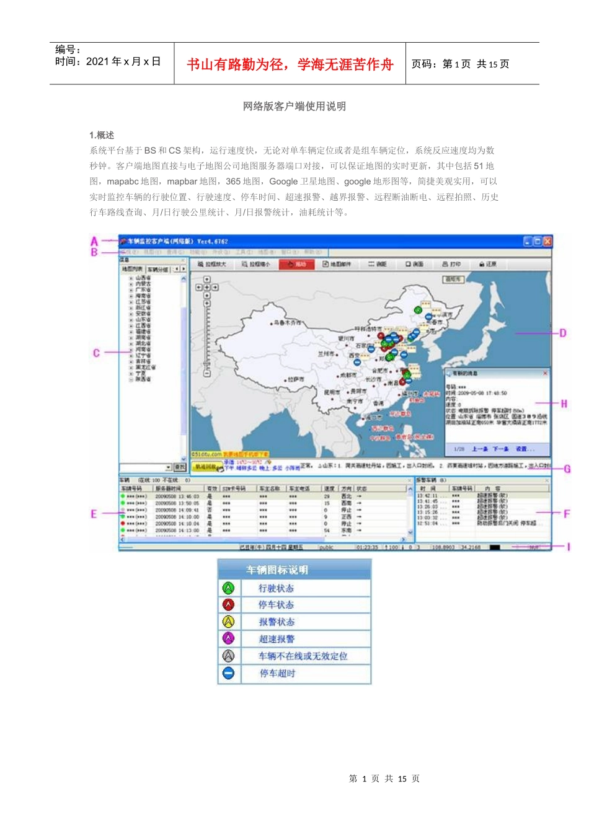Image resolution: width=589 pixels, height=833 pixels.
Task: Click 下一条 in the message popup
Action: 501,448
